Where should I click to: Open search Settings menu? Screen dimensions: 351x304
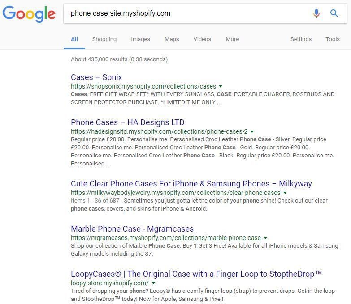301,39
